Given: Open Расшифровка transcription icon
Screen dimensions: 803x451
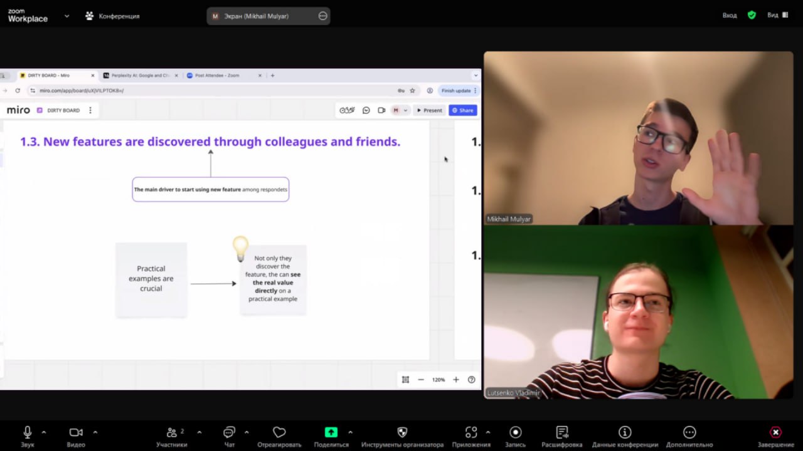Looking at the screenshot, I should pyautogui.click(x=561, y=432).
